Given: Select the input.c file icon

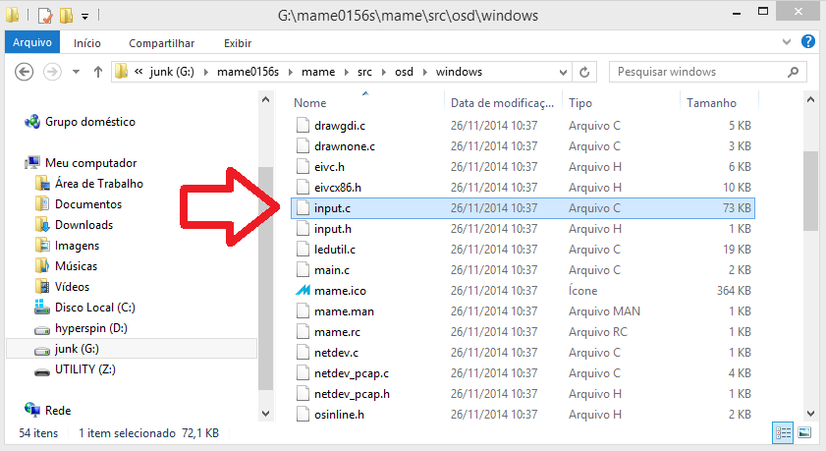Looking at the screenshot, I should (303, 208).
